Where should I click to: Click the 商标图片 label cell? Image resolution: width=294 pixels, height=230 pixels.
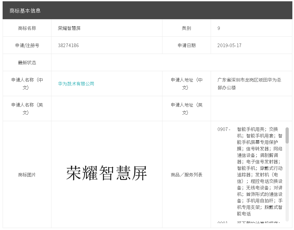27,175
